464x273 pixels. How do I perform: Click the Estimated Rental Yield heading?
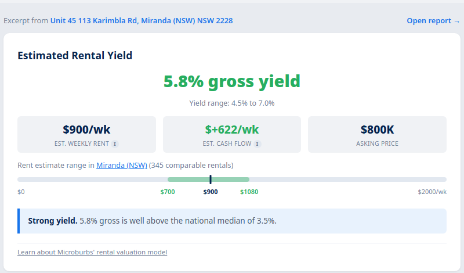75,56
